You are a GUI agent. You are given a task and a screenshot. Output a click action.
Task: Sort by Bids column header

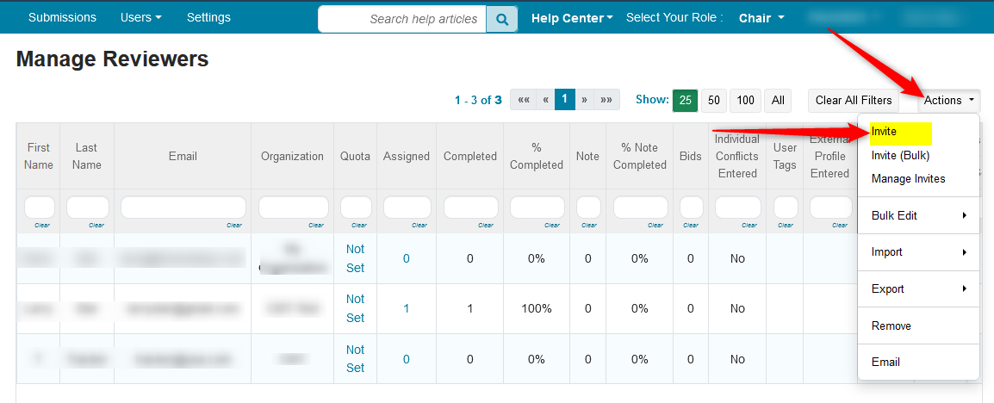[690, 156]
